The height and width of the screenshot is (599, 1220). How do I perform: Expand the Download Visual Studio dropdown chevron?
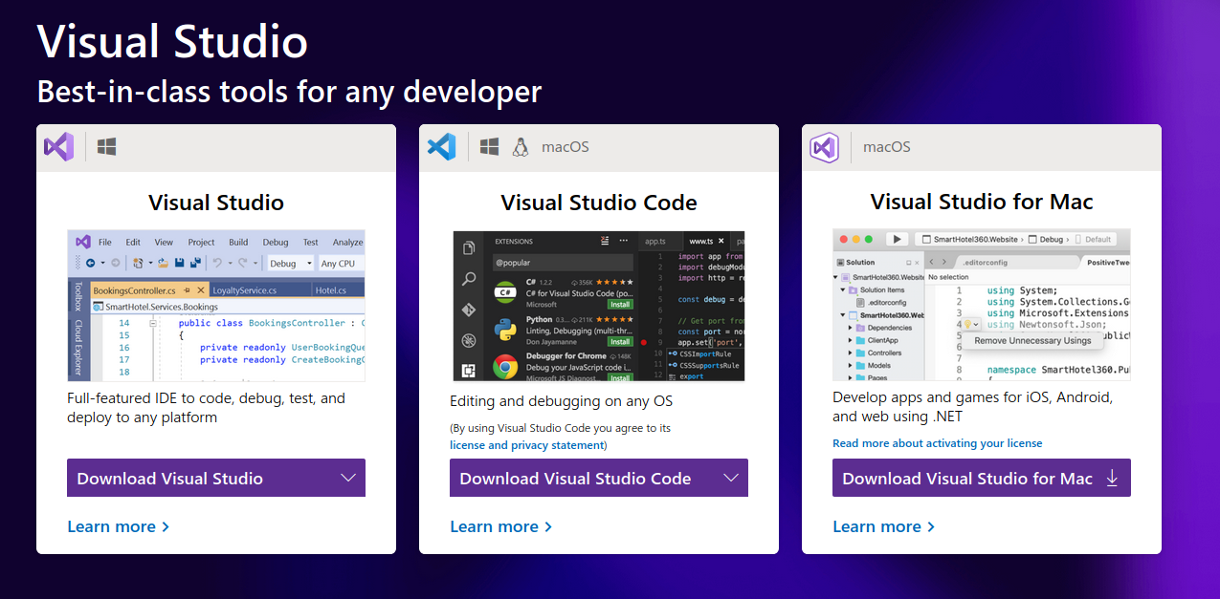(348, 478)
